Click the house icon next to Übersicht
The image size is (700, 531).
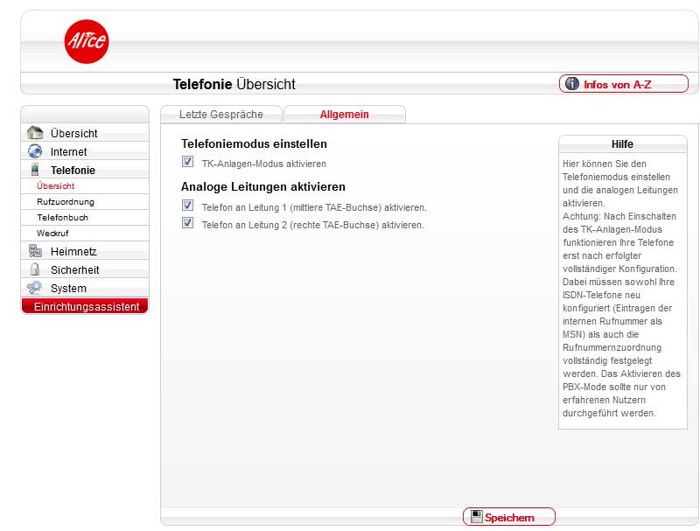[35, 133]
